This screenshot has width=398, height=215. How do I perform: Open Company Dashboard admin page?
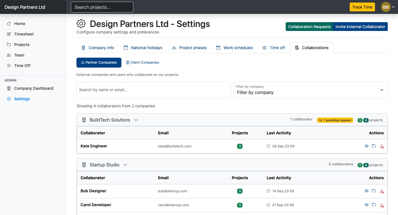pos(33,88)
